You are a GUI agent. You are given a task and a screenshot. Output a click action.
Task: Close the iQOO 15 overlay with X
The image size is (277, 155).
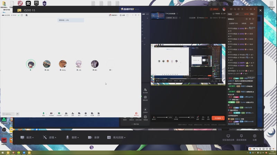pos(260,10)
